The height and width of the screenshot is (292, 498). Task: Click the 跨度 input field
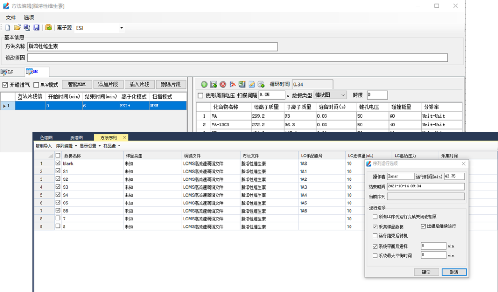pos(377,95)
